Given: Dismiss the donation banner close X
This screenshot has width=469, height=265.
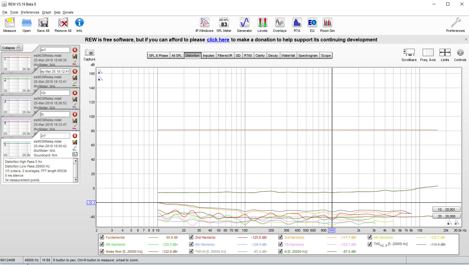Looking at the screenshot, I should [x=466, y=40].
